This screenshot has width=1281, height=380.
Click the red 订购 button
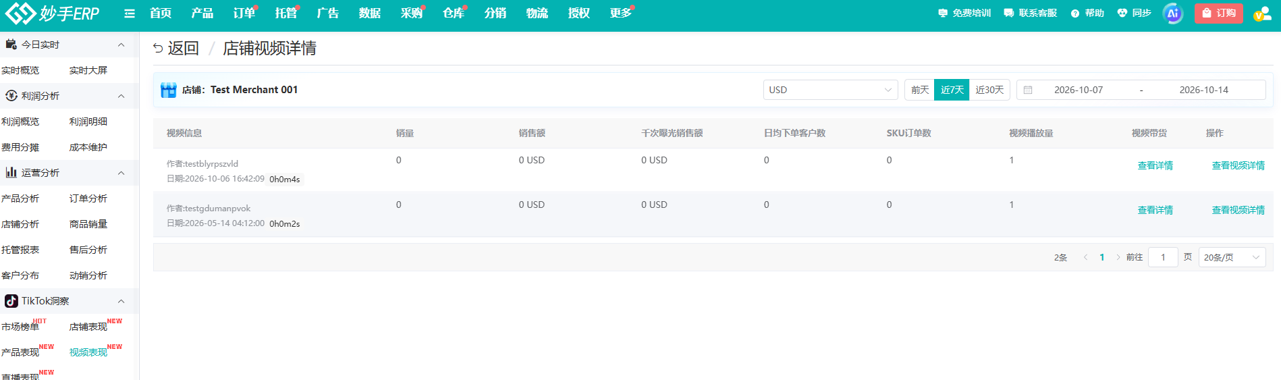coord(1218,13)
